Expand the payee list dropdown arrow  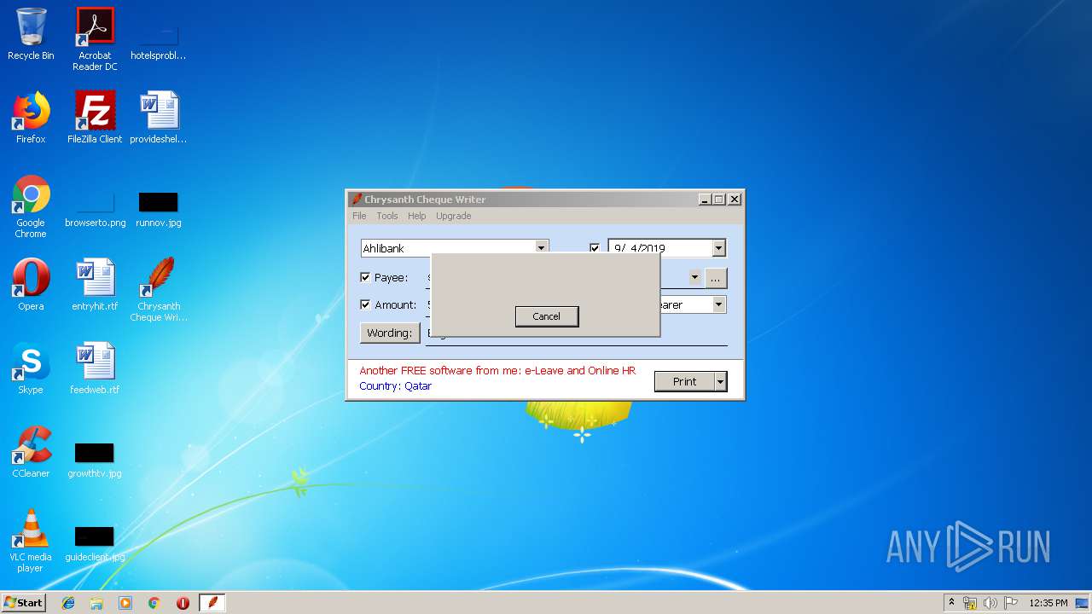[694, 277]
